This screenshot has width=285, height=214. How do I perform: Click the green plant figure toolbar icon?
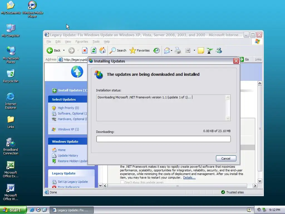210,51
